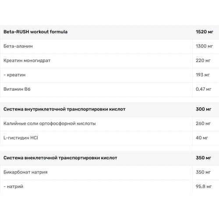
Task: Click Креатин моногидрат ingredient row
Action: [109, 61]
